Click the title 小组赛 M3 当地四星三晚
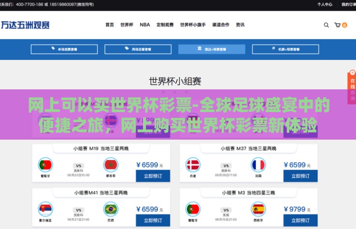The height and width of the screenshot is (229, 356). click(248, 193)
